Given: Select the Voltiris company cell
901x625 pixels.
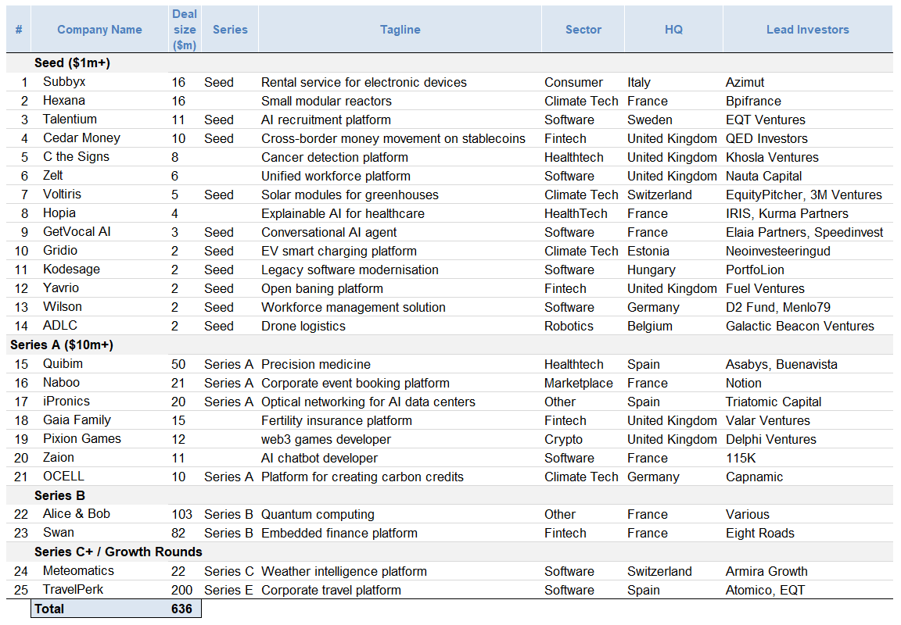Looking at the screenshot, I should (62, 195).
